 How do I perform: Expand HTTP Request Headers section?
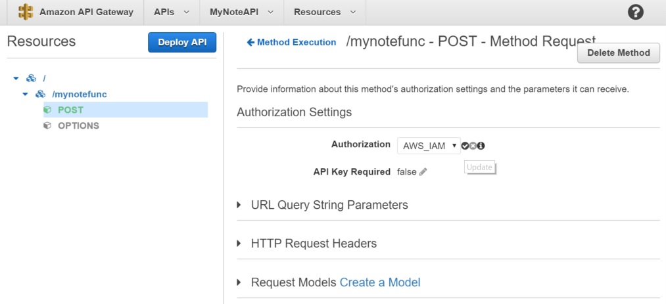(239, 244)
